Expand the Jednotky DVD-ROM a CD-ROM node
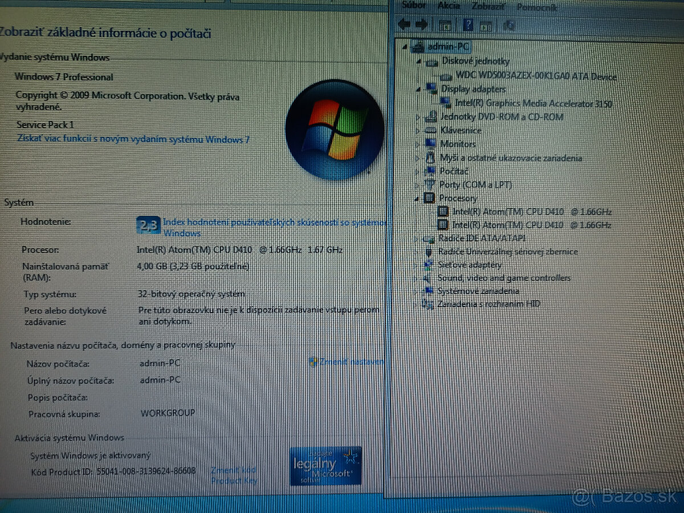Image resolution: width=684 pixels, height=513 pixels. click(x=417, y=117)
